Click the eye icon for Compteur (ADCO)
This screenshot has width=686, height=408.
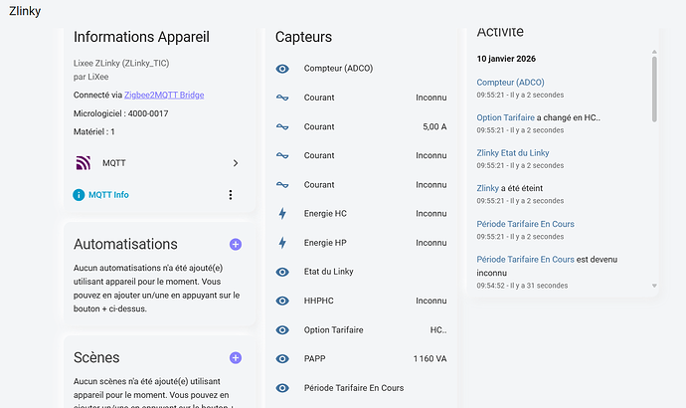pos(282,69)
